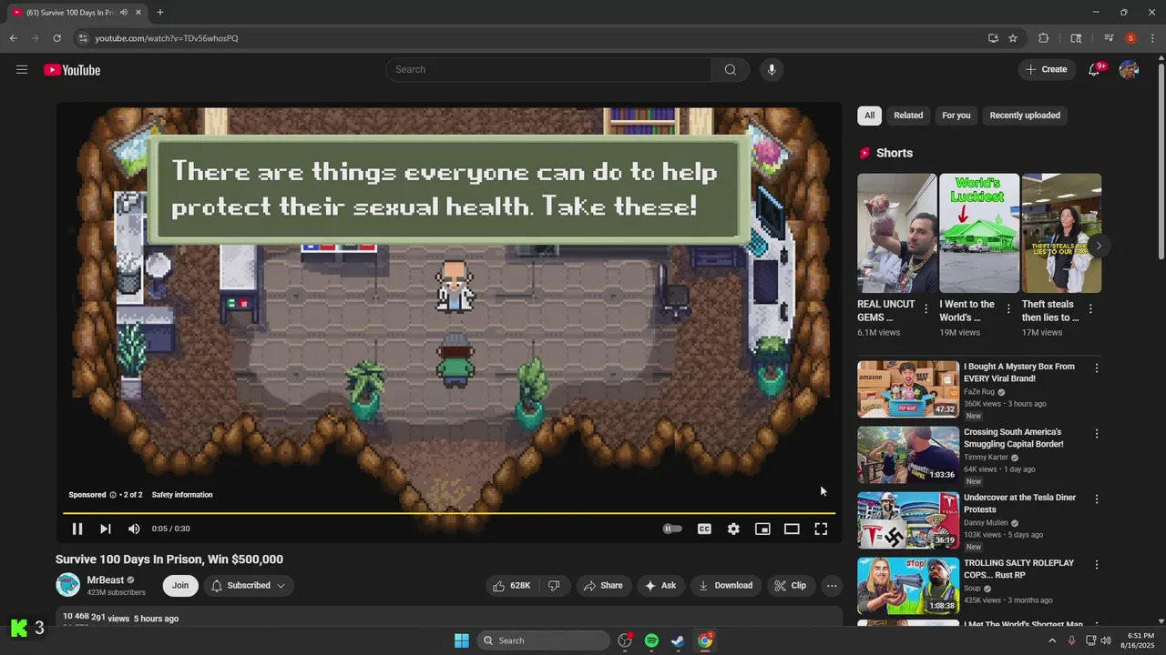The height and width of the screenshot is (655, 1166).
Task: Open the notifications bell
Action: coord(1094,70)
